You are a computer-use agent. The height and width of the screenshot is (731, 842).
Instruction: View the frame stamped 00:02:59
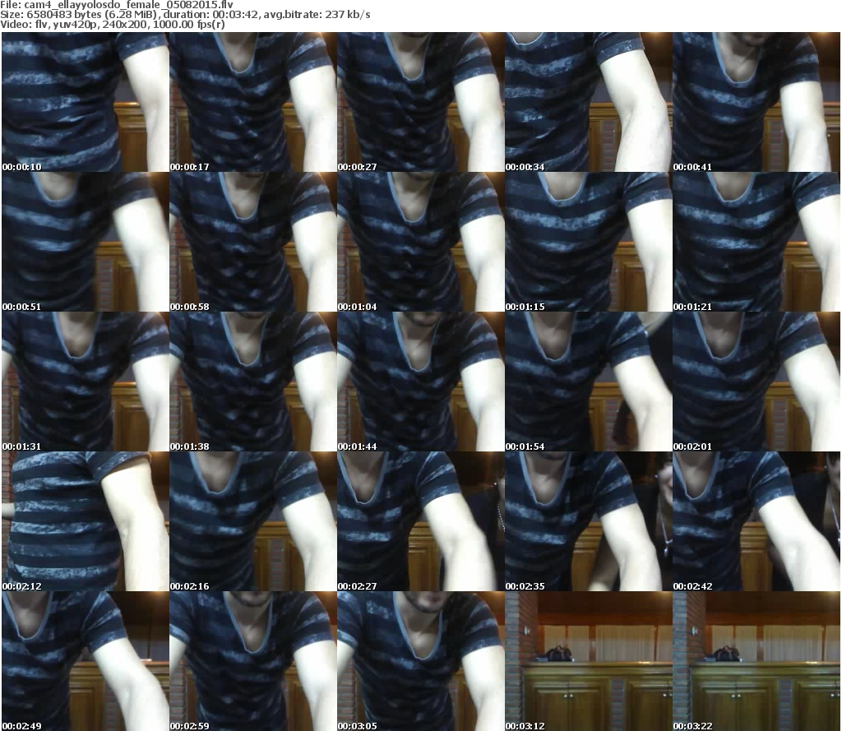[x=253, y=661]
